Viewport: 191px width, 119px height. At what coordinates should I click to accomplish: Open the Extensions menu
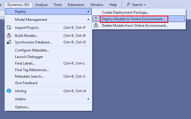[x=76, y=5]
